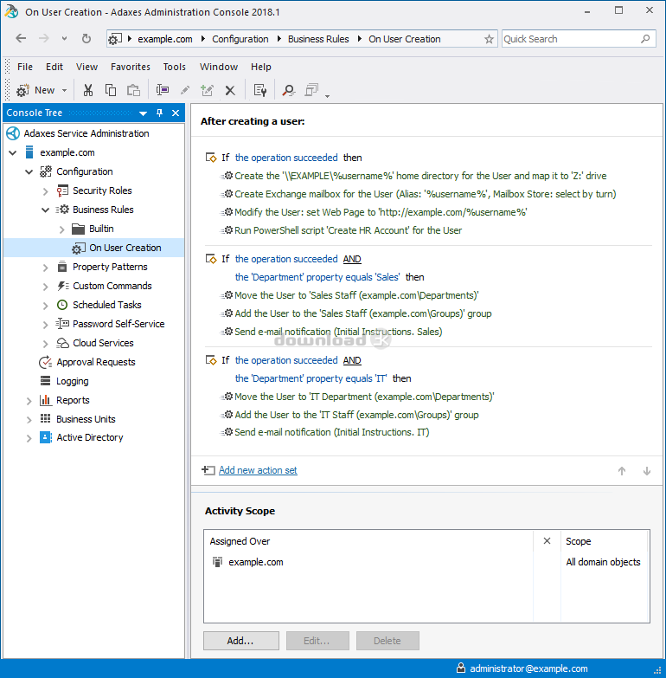This screenshot has width=666, height=678.
Task: Open the Edit menu
Action: click(x=54, y=67)
